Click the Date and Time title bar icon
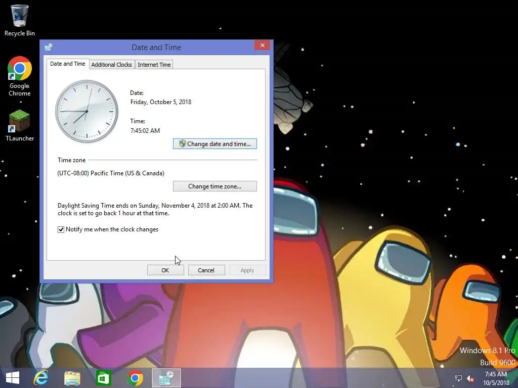This screenshot has width=518, height=388. [x=49, y=47]
